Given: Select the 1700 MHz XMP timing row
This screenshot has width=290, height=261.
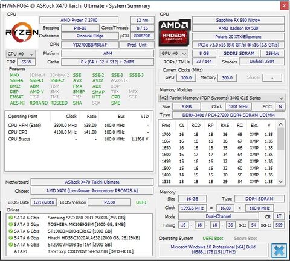Looking at the screenshot, I should point(217,135).
